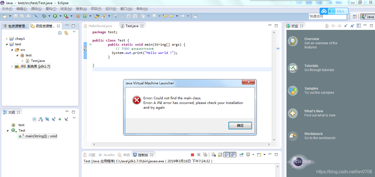Toggle Show Whitespace Characters pilcrow icon
375x177 pixels.
pos(135,16)
